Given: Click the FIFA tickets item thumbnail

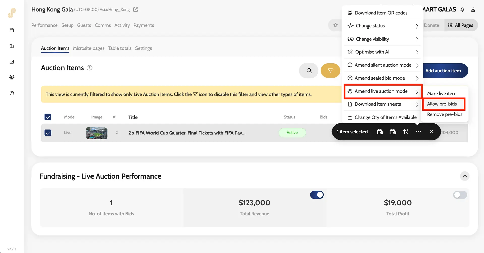Looking at the screenshot, I should pyautogui.click(x=97, y=133).
